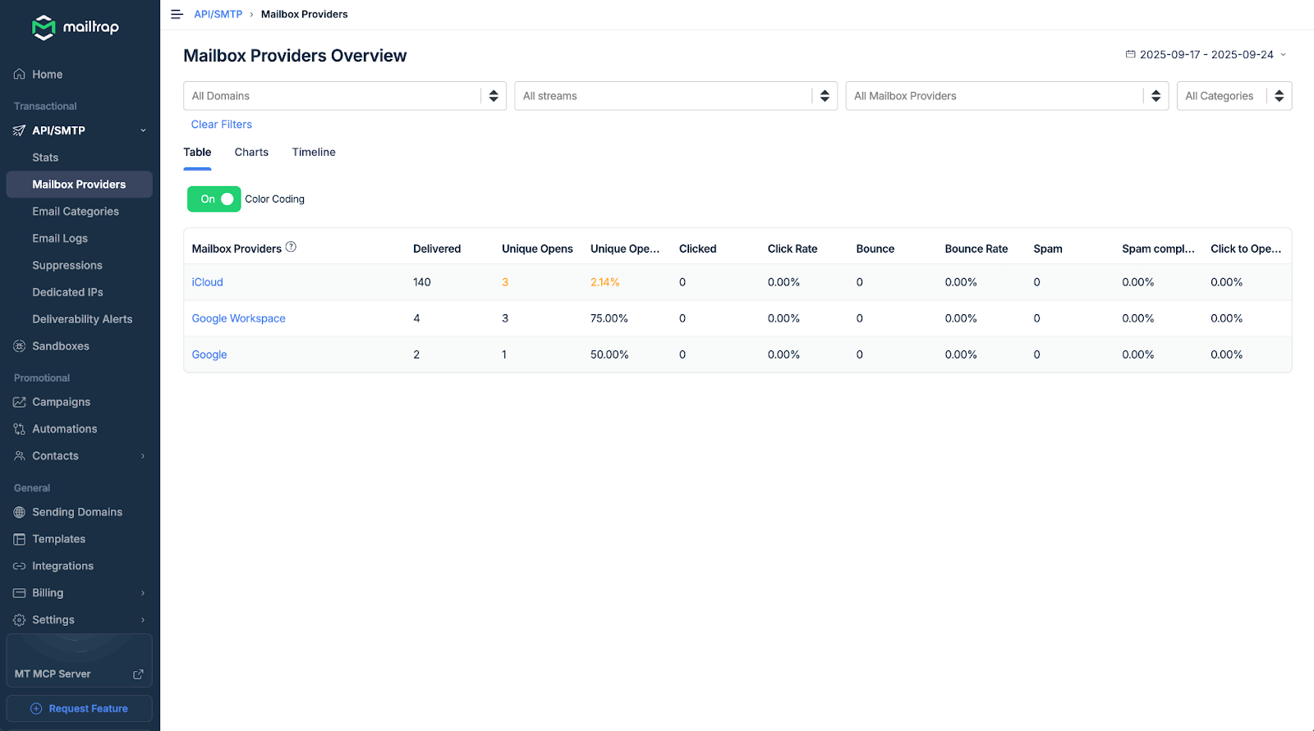
Task: Click the Automations icon
Action: coord(20,429)
